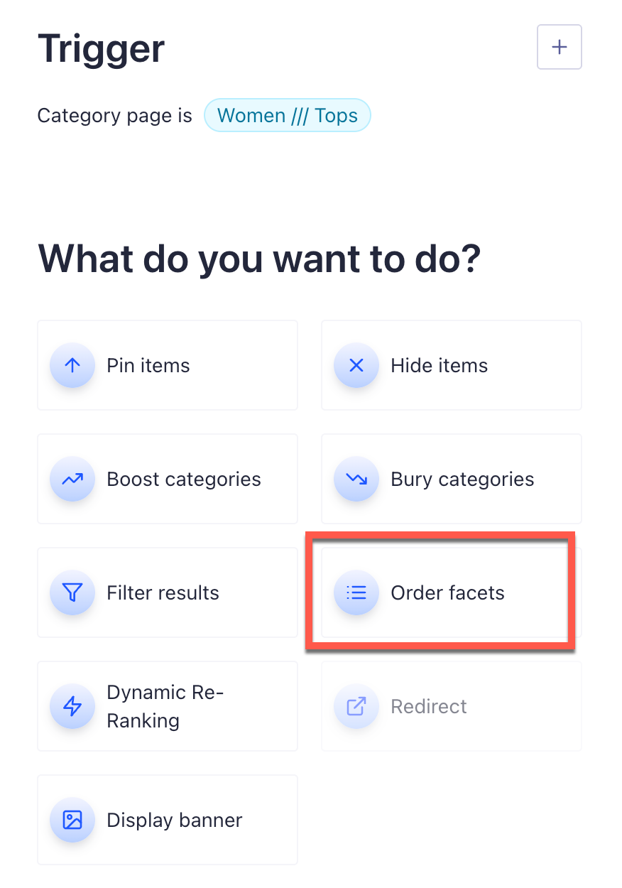The image size is (622, 888).
Task: Select the Boost categories action card
Action: pyautogui.click(x=167, y=479)
